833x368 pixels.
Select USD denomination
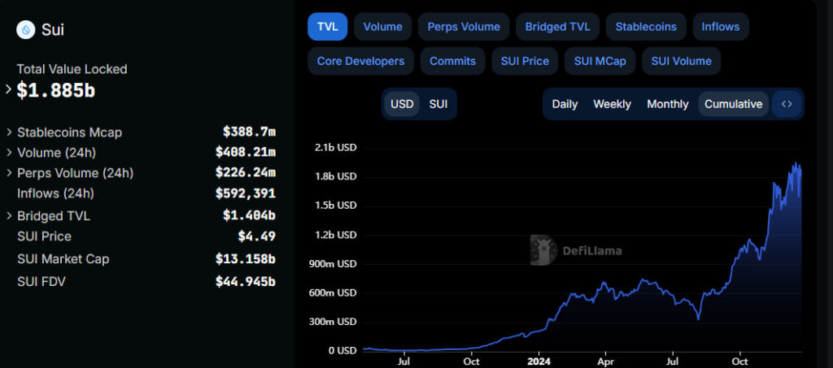[x=402, y=104]
